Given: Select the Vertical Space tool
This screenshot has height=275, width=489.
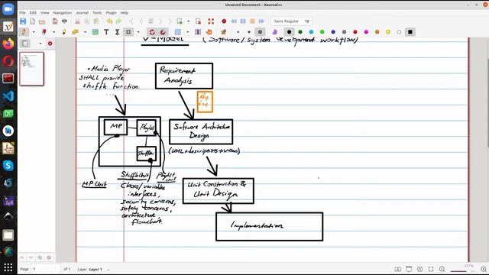Looking at the screenshot, I should pos(198,32).
